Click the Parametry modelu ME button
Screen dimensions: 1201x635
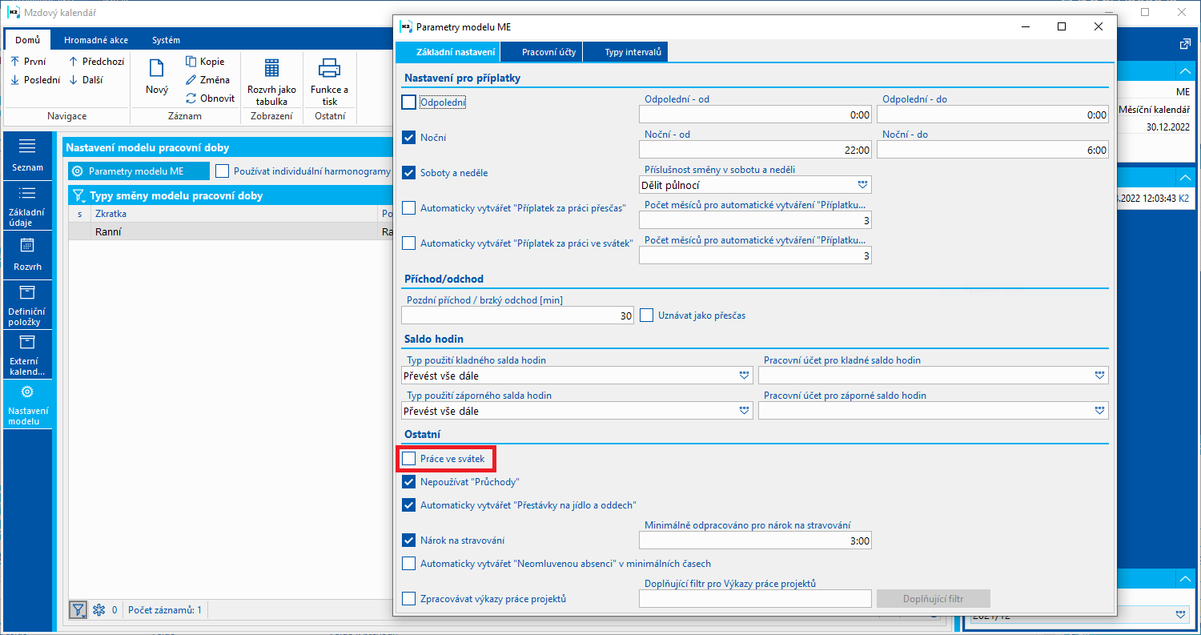click(139, 171)
